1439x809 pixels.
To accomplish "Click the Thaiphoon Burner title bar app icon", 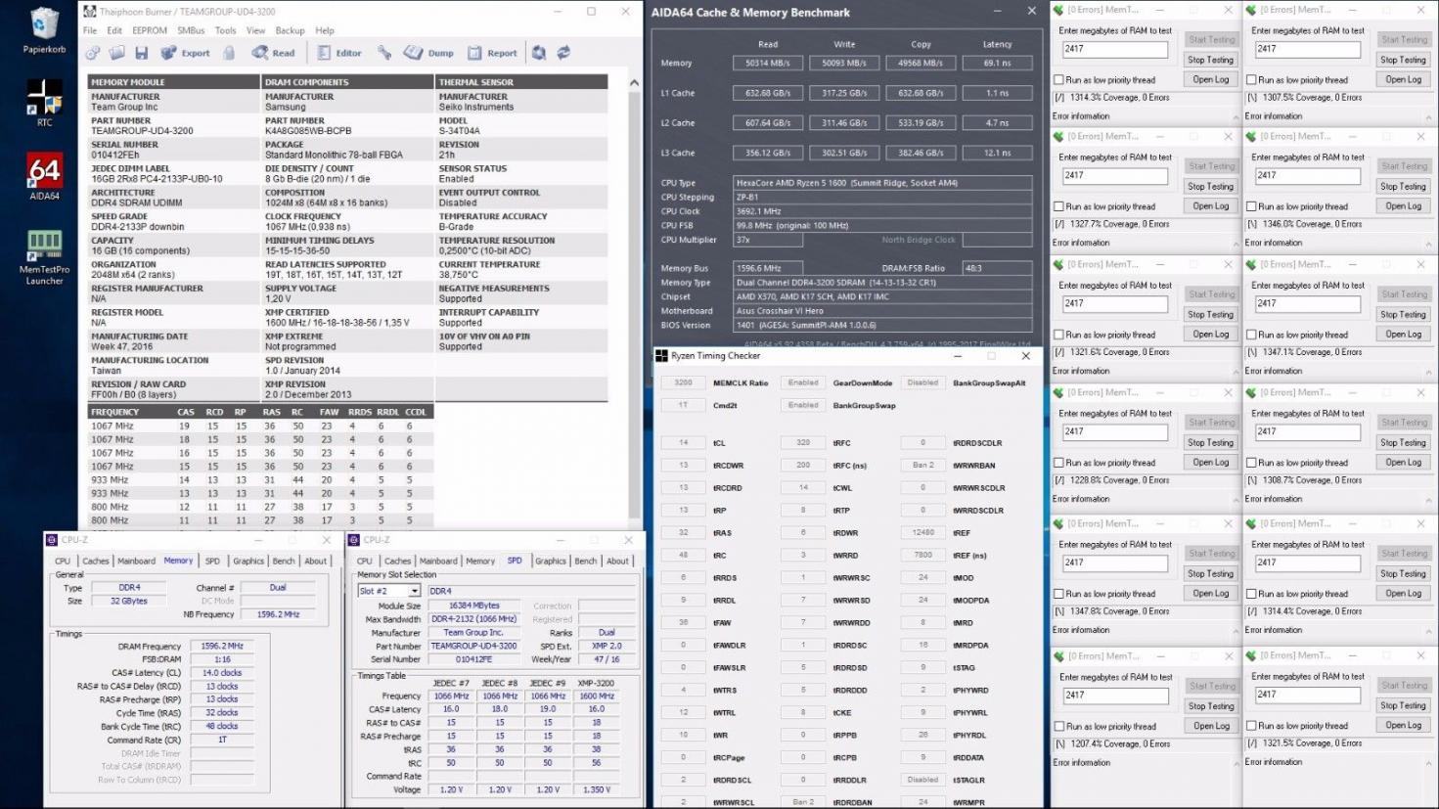I will (90, 12).
